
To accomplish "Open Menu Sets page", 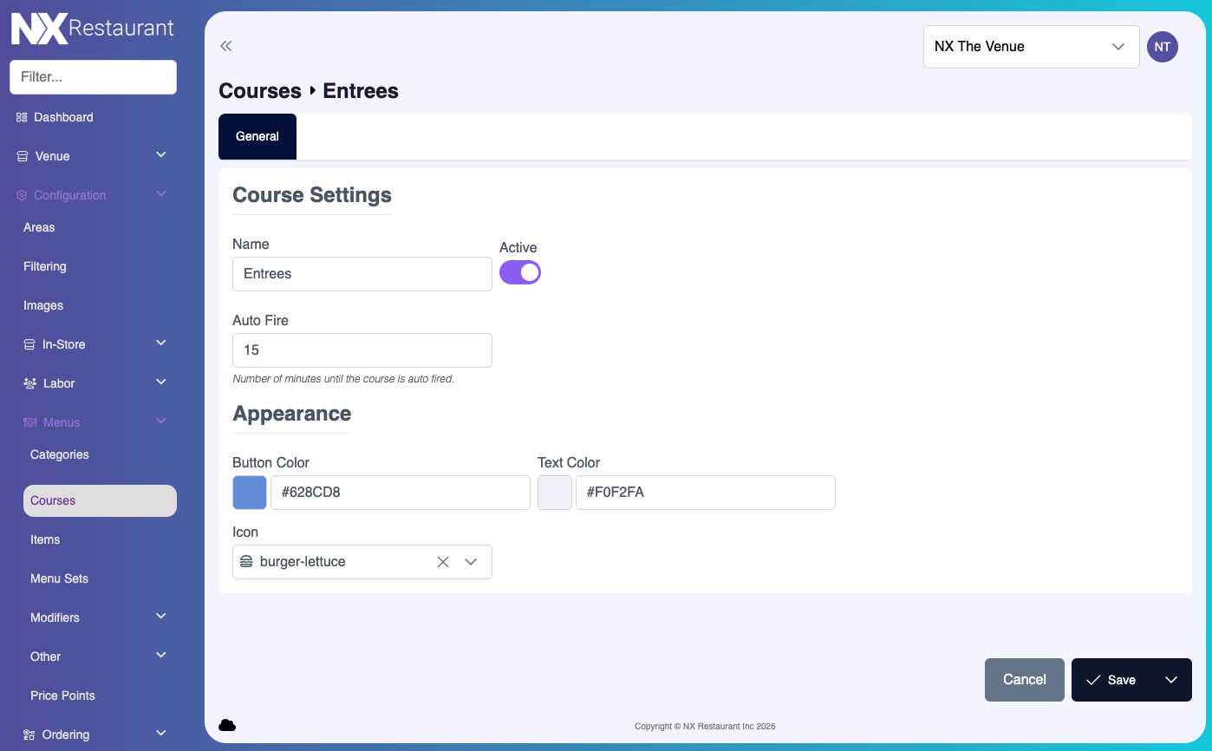I will coord(59,578).
